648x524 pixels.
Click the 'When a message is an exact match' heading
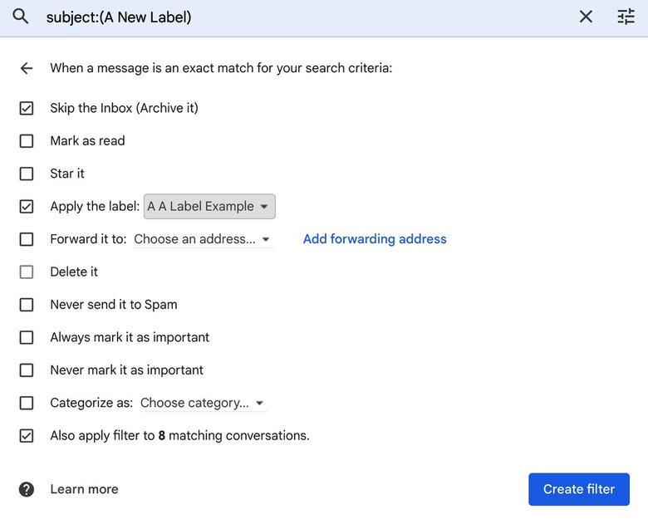(x=221, y=68)
